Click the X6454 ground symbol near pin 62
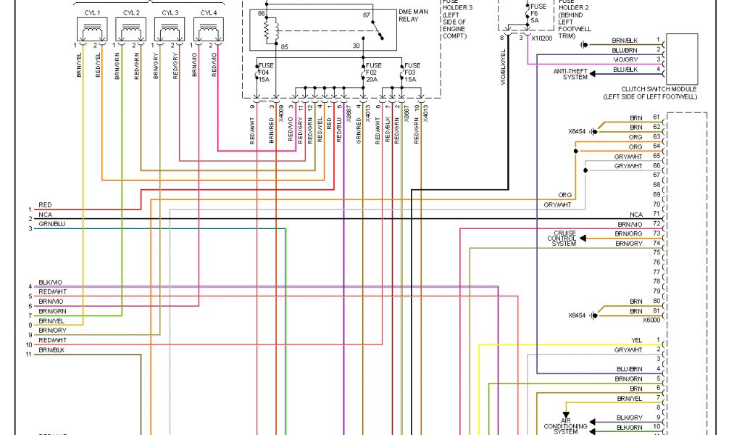The image size is (742, 435). coord(593,132)
